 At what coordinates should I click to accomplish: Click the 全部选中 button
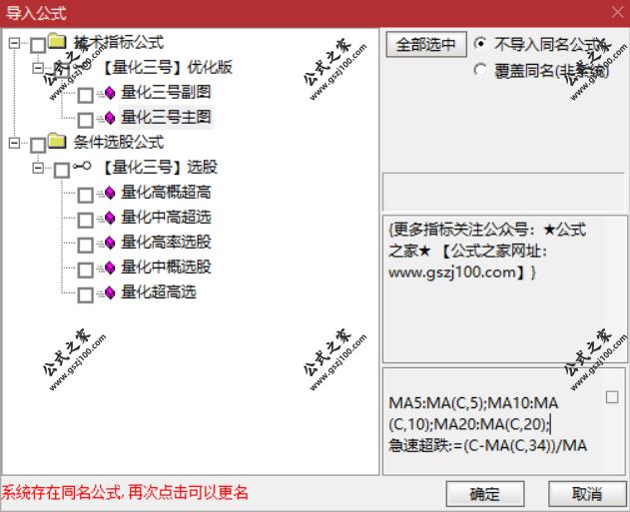[426, 44]
